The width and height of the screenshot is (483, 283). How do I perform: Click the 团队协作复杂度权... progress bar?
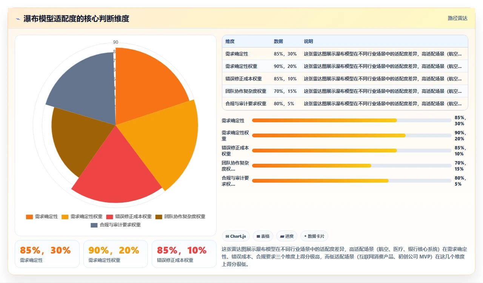pyautogui.click(x=352, y=166)
